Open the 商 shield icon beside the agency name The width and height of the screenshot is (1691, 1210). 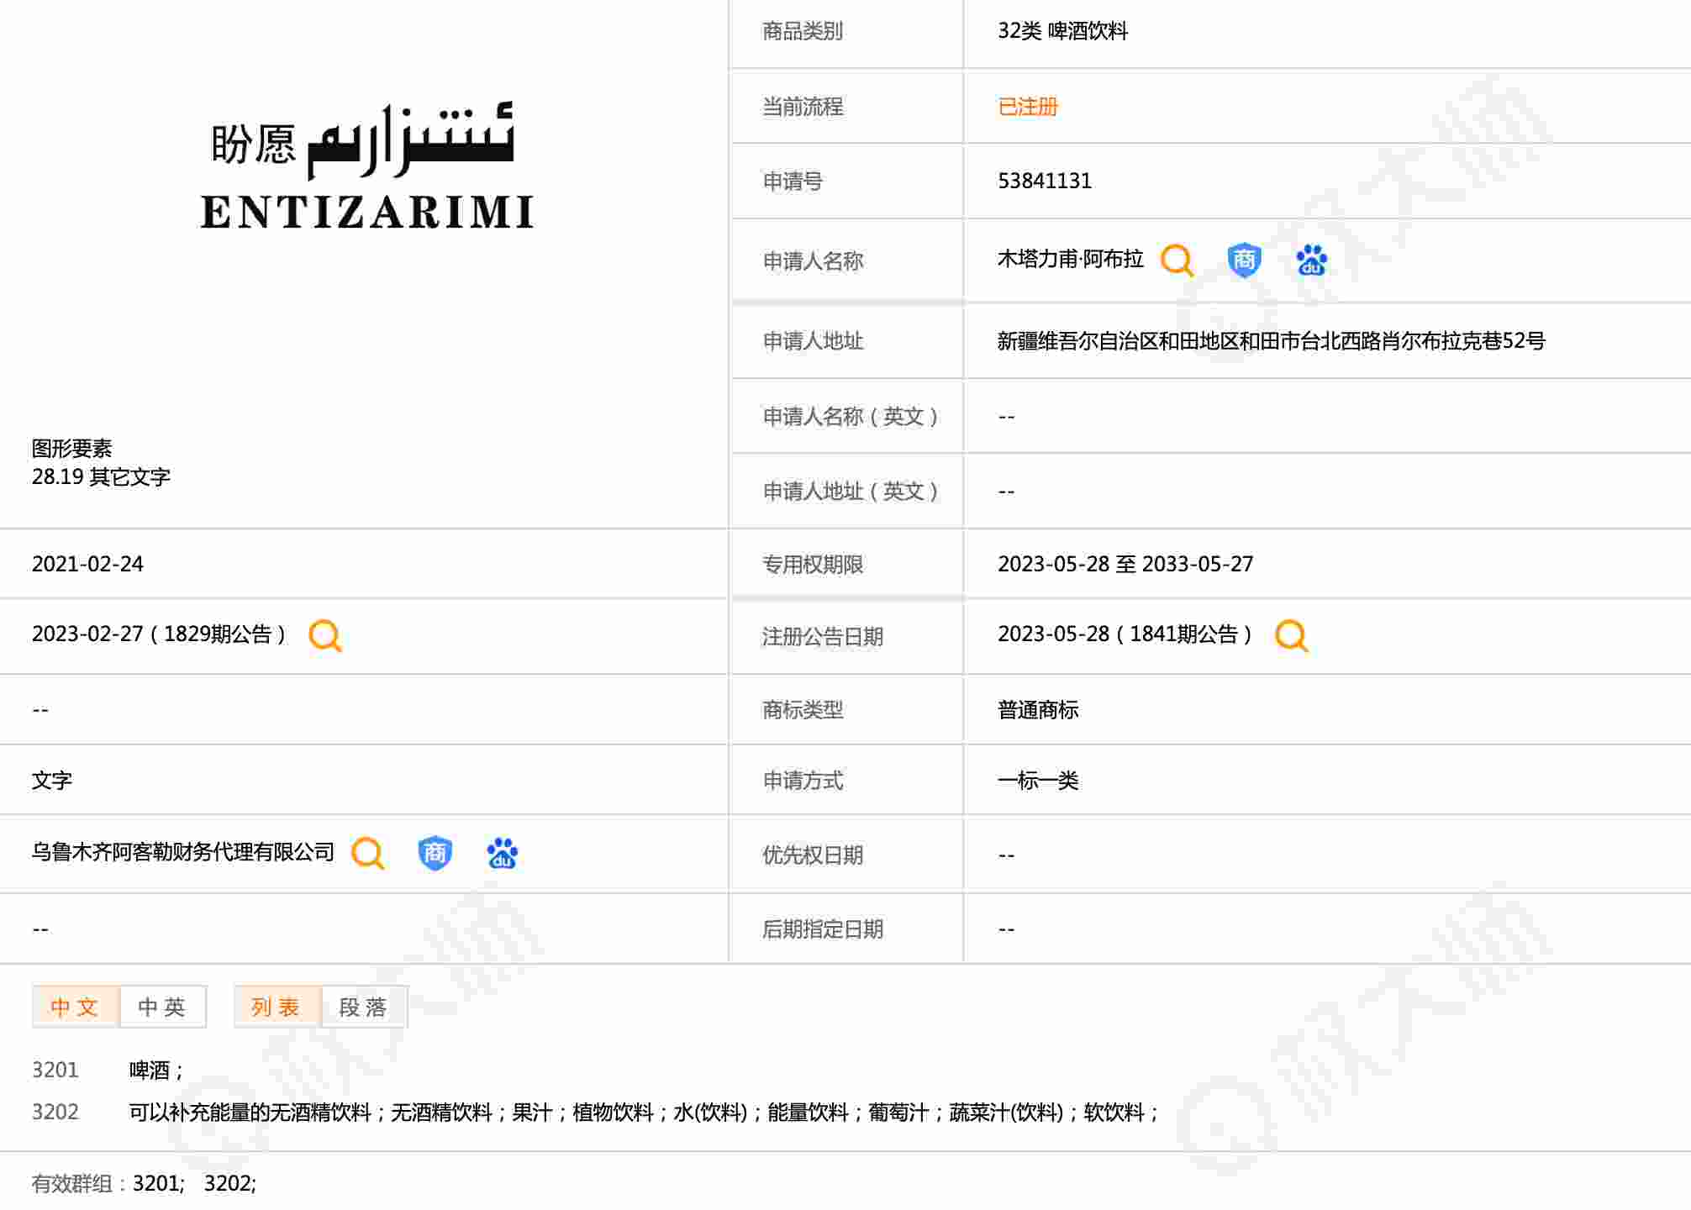click(x=435, y=853)
